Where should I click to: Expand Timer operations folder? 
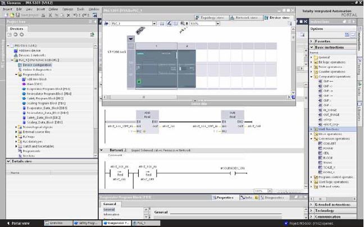[311, 67]
